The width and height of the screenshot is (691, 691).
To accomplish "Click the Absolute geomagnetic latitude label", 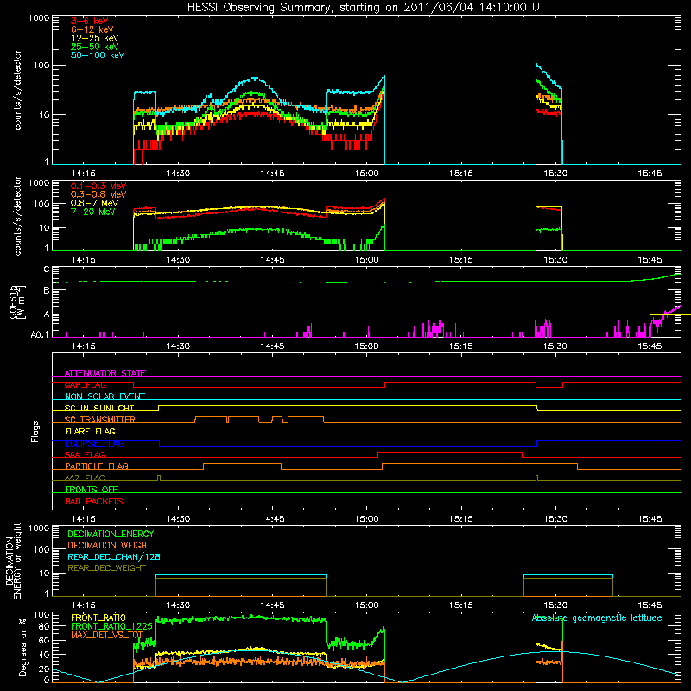I will click(x=597, y=618).
